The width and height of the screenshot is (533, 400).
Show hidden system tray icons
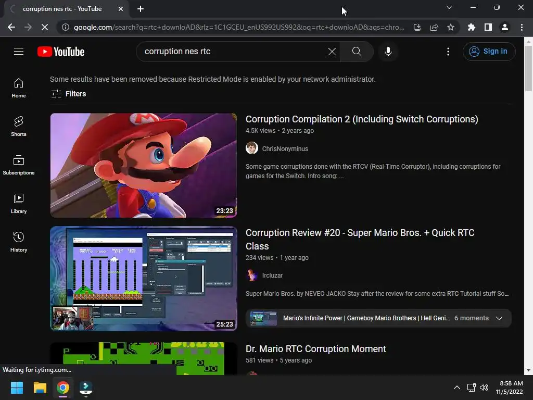tap(457, 387)
